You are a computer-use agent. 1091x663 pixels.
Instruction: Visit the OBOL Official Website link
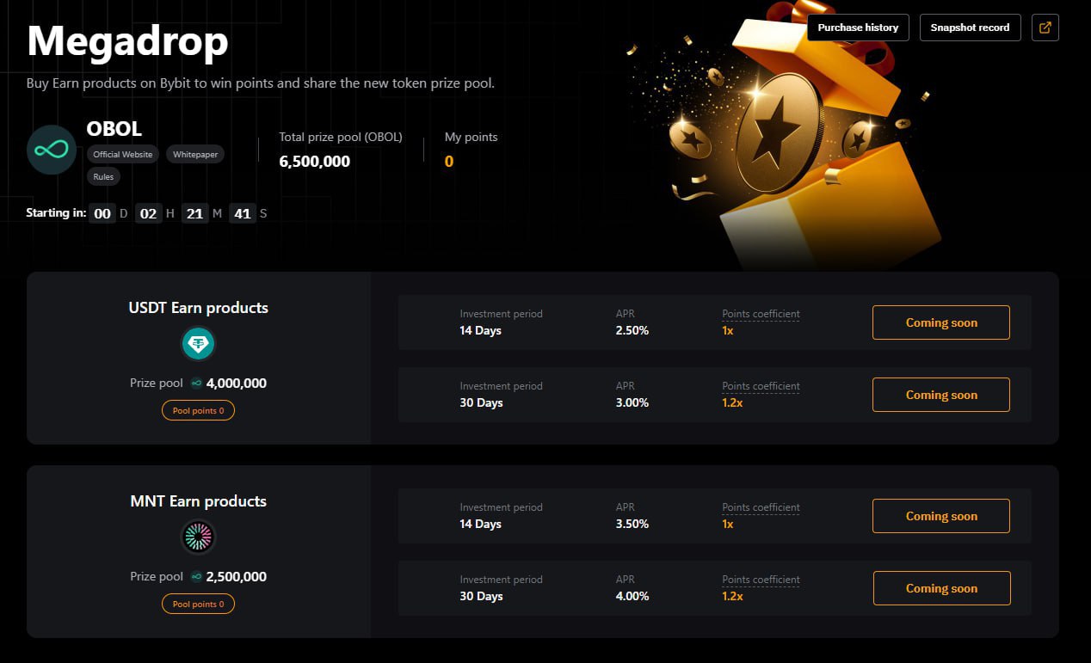click(123, 155)
